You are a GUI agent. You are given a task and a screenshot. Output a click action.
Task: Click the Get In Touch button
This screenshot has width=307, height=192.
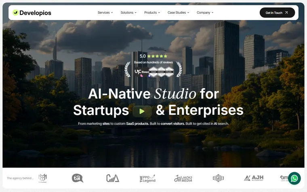point(277,13)
